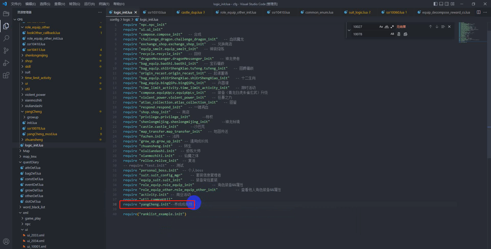Toggle primary sidebar visibility in title bar

435,4
